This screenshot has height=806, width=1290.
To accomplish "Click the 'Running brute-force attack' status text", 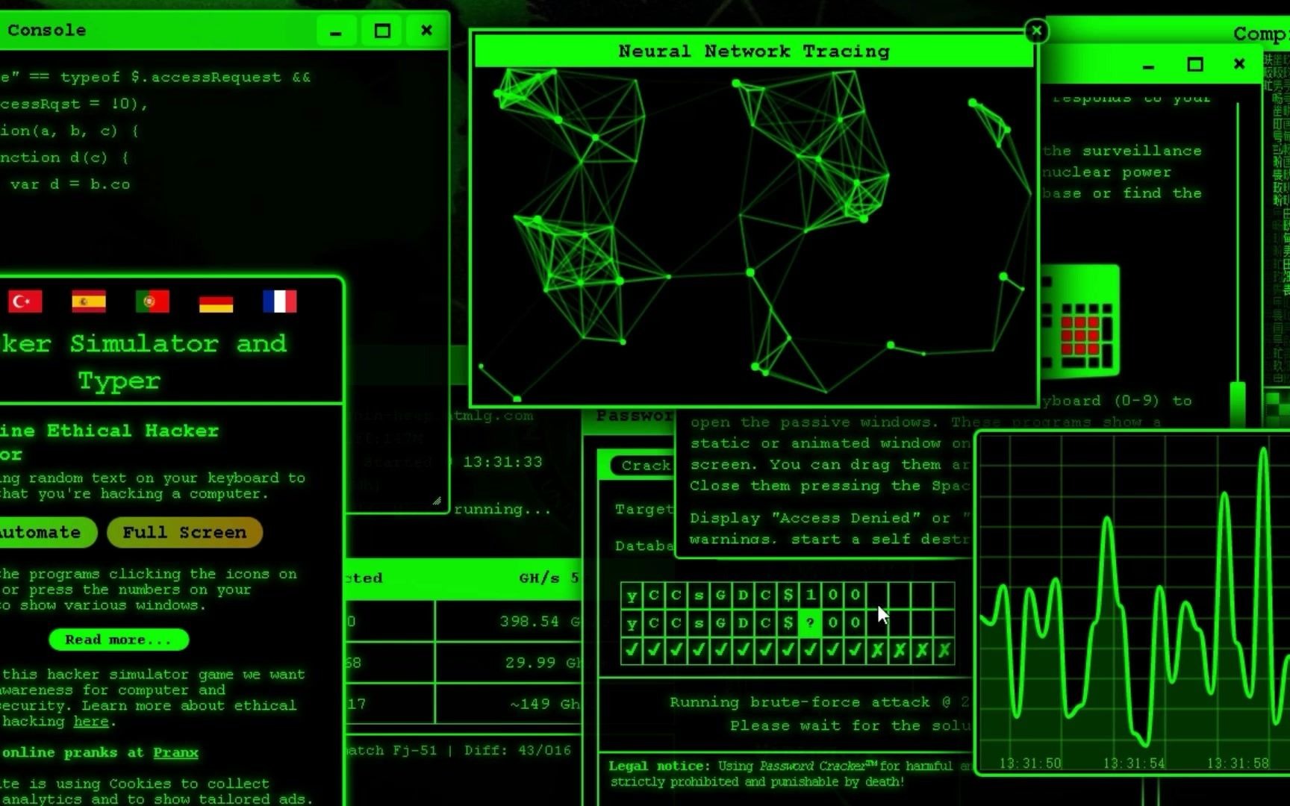I will pos(800,702).
